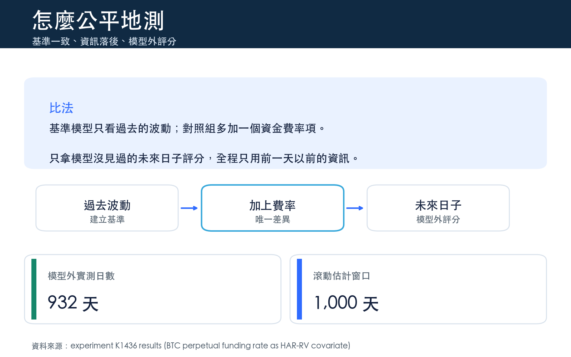Image resolution: width=571 pixels, height=357 pixels.
Task: Select the value 1,000 天
Action: (346, 303)
